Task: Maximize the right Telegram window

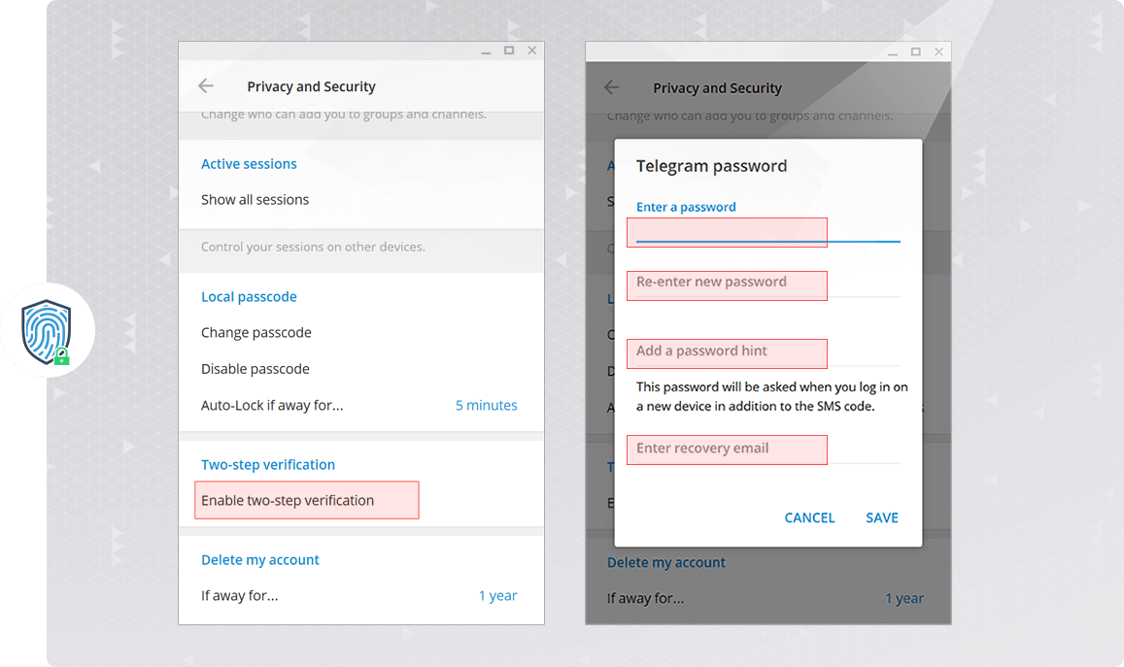Action: tap(915, 51)
